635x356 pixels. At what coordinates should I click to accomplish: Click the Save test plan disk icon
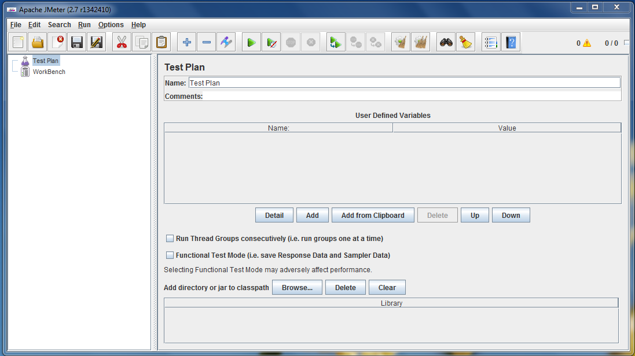77,42
